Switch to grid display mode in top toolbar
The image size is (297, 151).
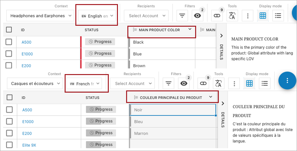tap(263, 15)
